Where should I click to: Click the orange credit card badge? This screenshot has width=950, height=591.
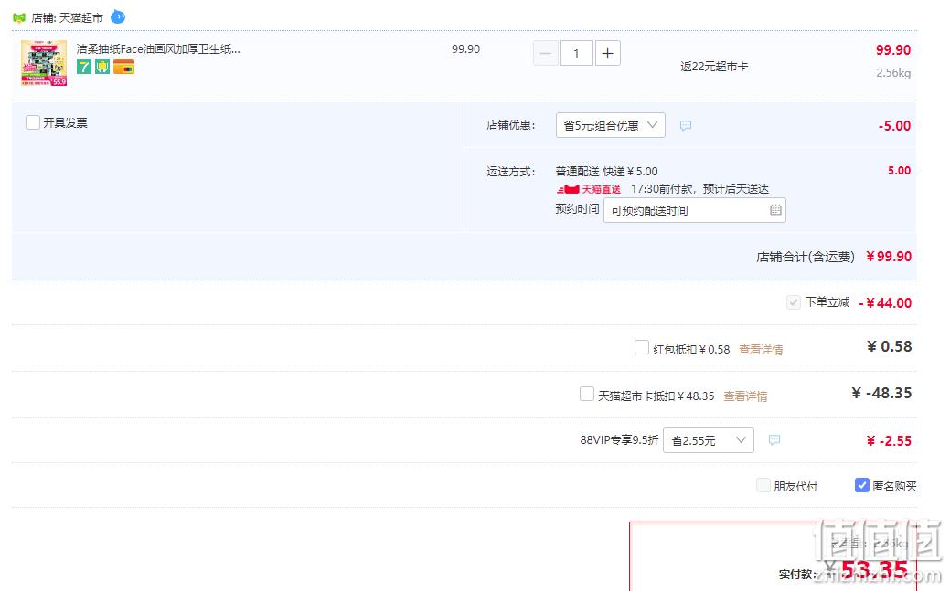[x=123, y=67]
